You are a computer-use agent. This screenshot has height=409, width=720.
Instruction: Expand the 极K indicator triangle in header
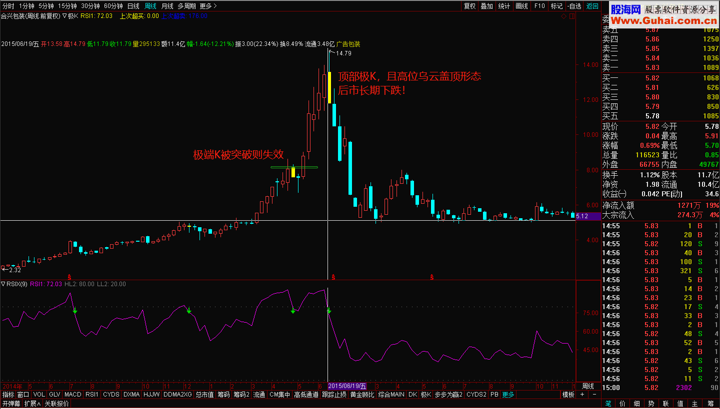(64, 16)
